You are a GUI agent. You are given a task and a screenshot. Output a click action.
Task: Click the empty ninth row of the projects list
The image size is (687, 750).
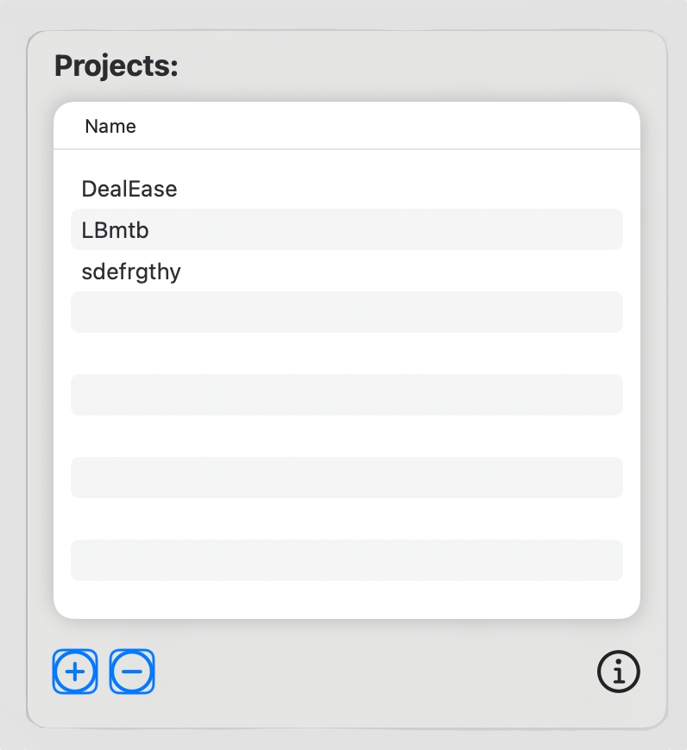tap(346, 519)
